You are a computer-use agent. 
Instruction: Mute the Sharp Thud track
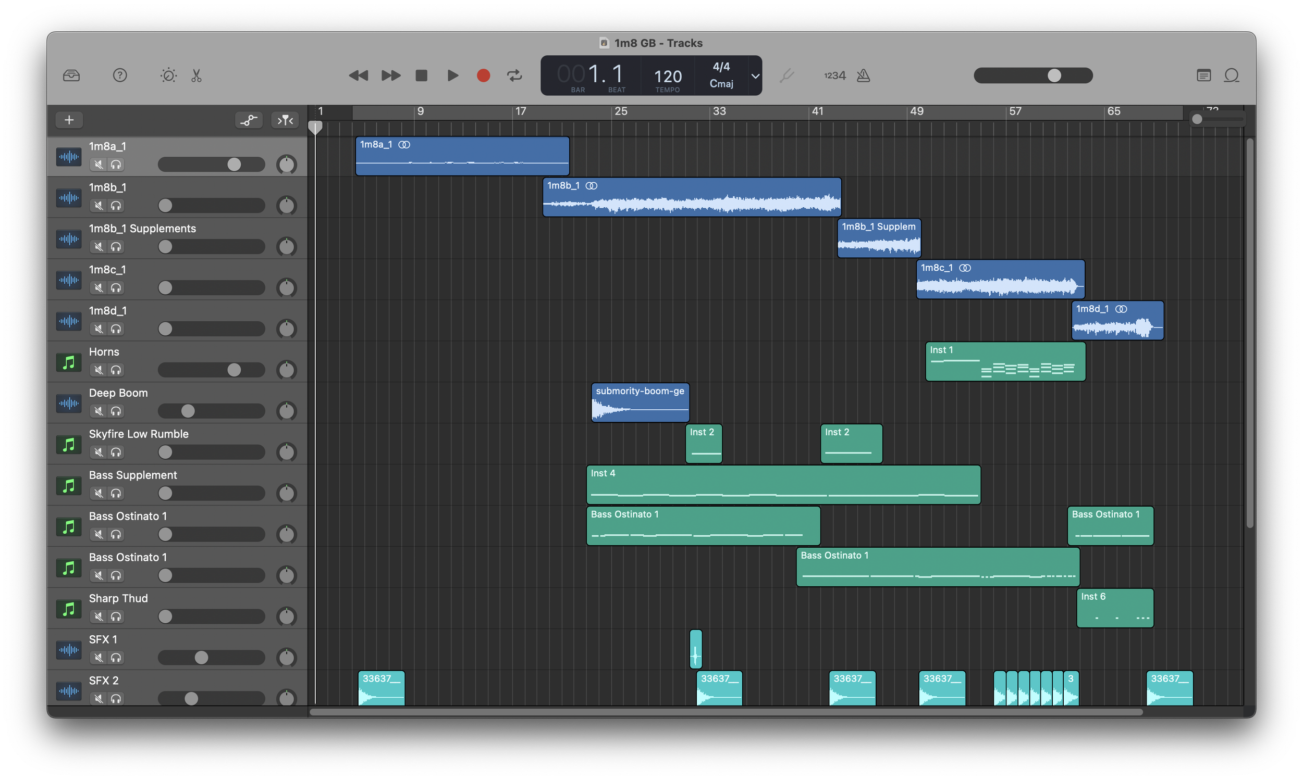99,617
